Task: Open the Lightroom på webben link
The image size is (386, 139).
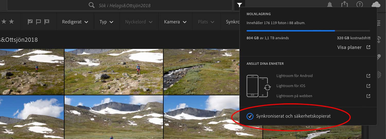Action: pos(294,96)
